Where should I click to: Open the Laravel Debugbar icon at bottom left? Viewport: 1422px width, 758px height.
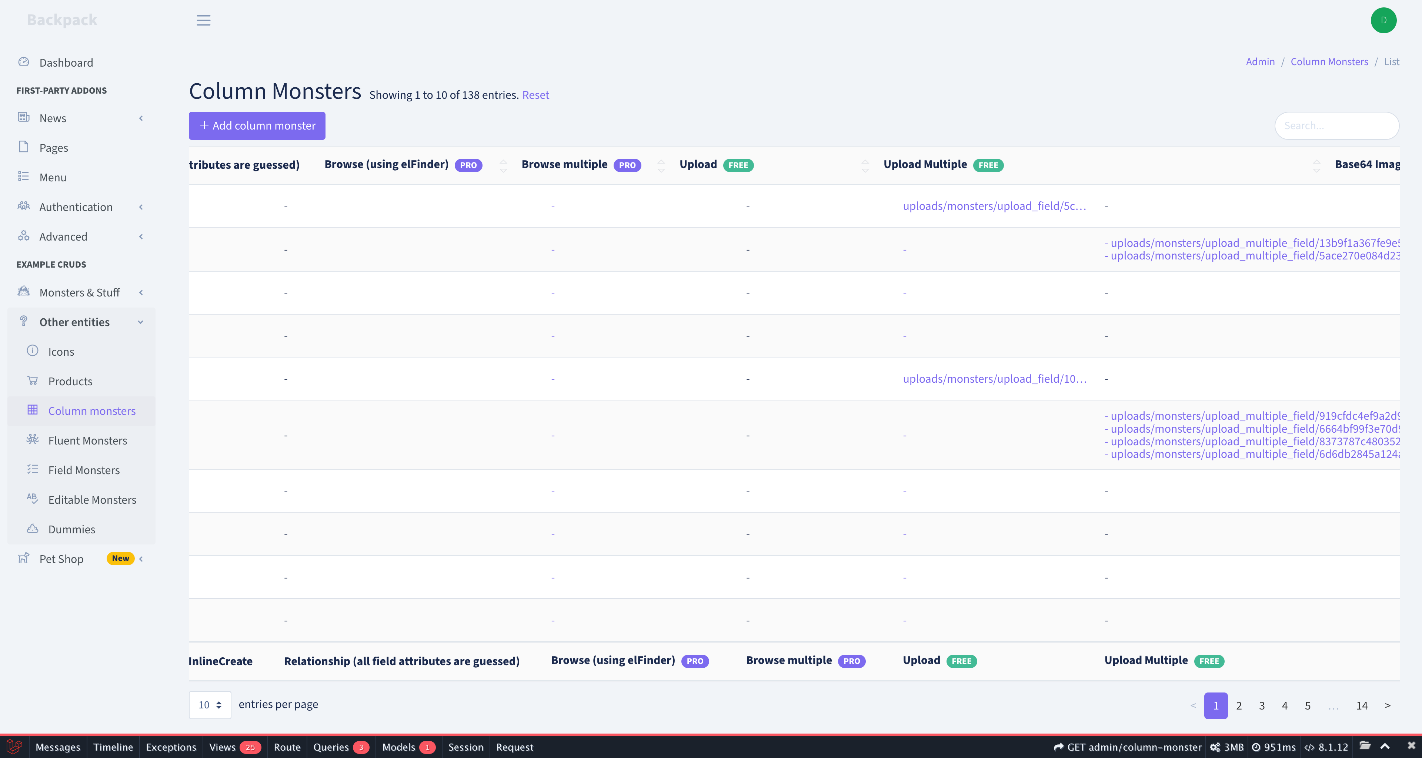click(14, 747)
